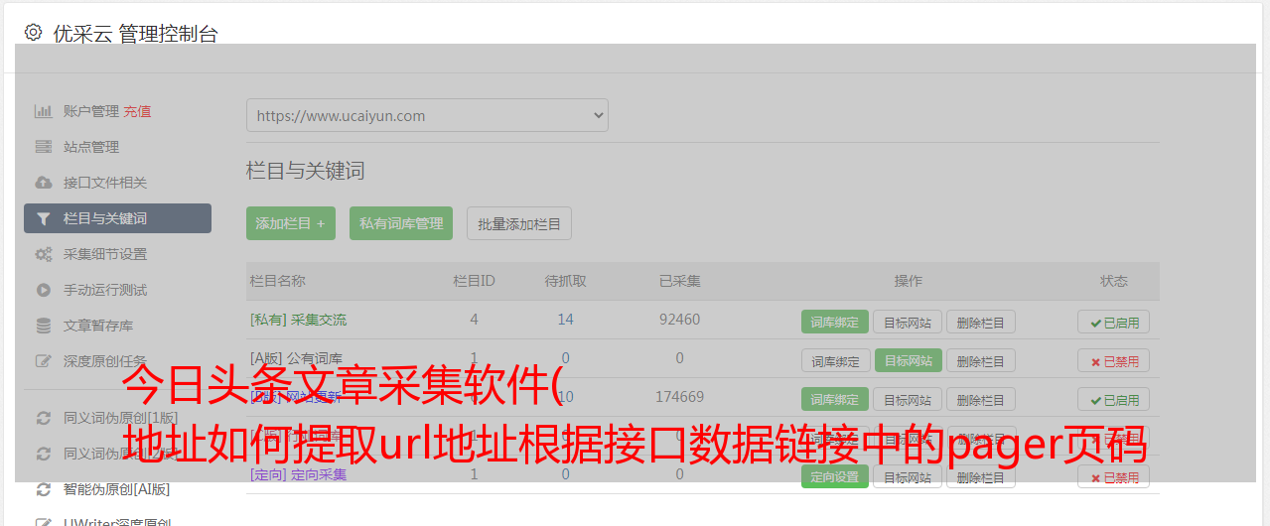Click 删除栏目 in the row with 174669
1270x526 pixels.
tap(981, 399)
